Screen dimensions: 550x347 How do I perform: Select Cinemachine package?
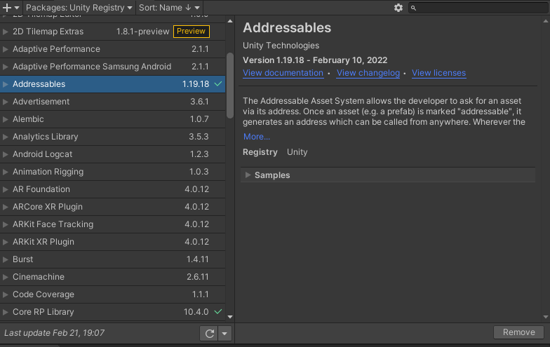[112, 277]
